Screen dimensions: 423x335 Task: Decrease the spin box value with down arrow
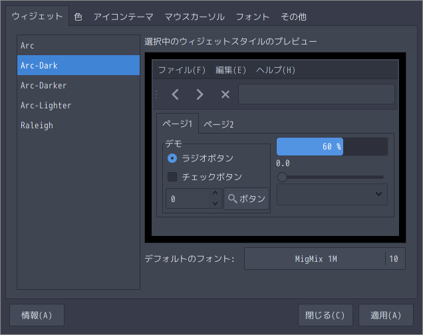click(215, 203)
